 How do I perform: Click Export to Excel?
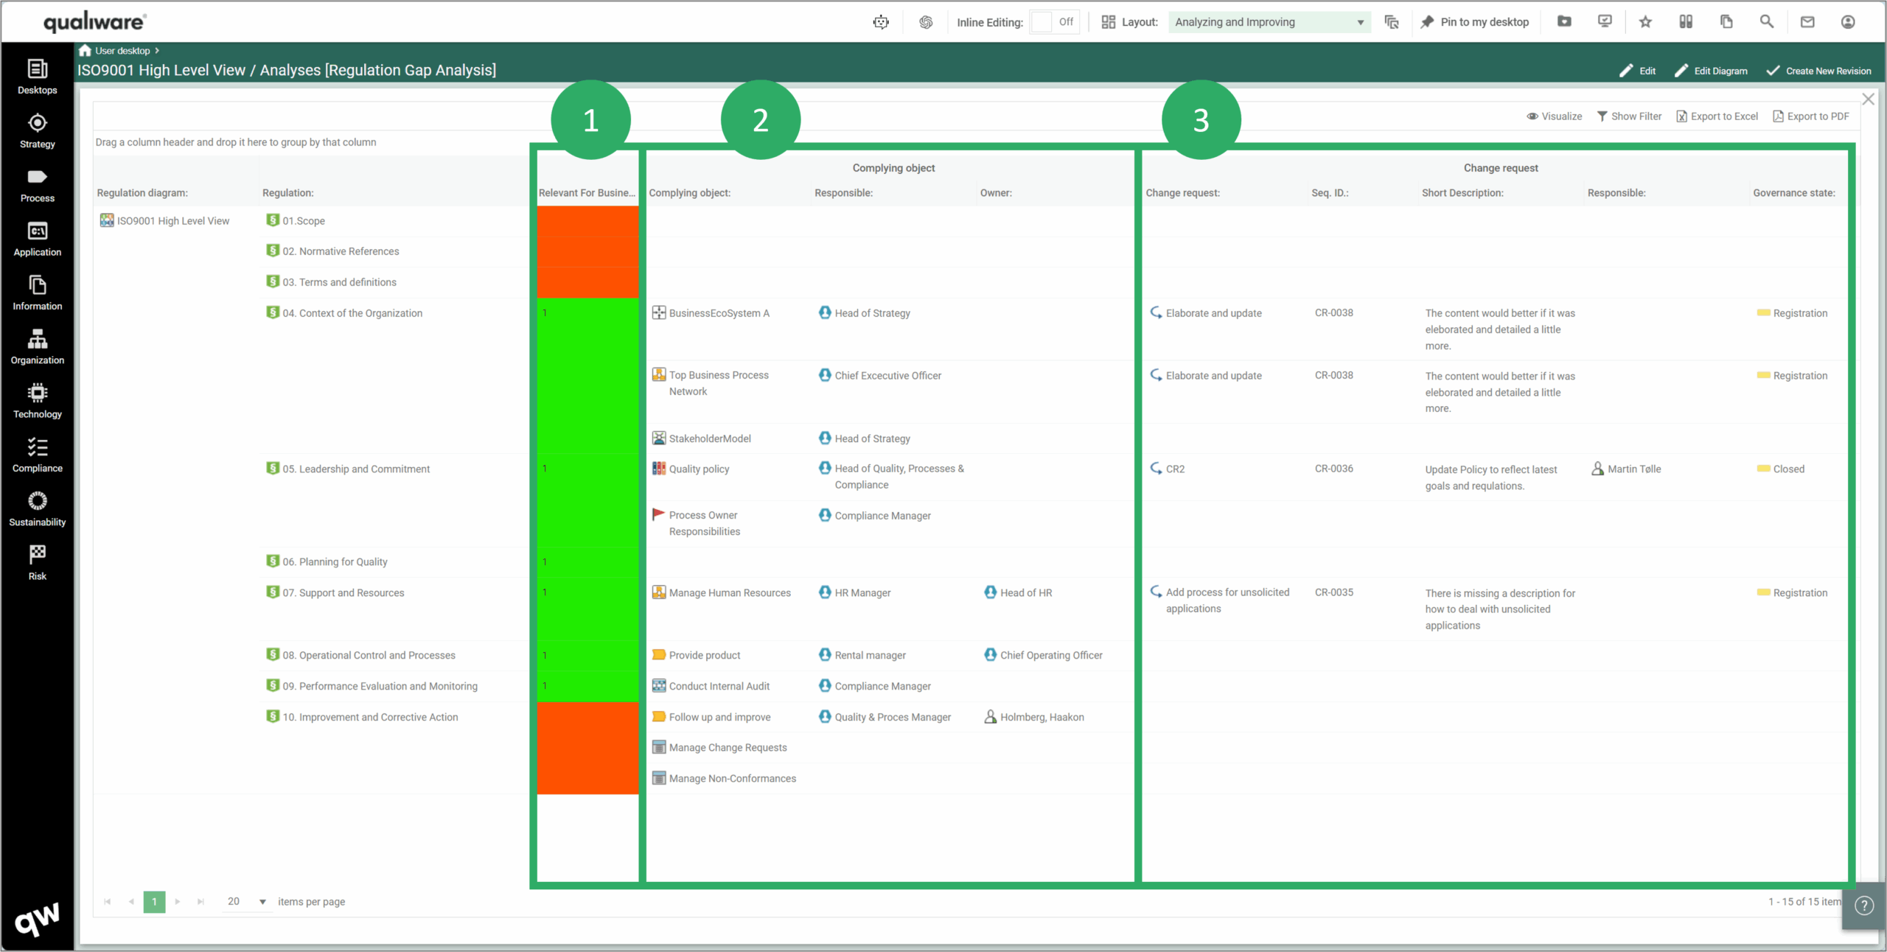pos(1717,116)
